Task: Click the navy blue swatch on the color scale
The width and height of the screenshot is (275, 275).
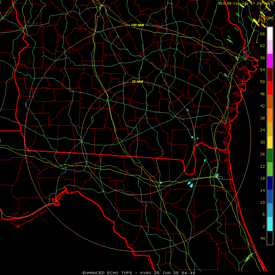Action: click(270, 183)
